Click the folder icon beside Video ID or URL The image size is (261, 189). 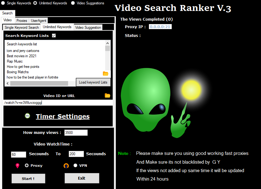coord(107,95)
